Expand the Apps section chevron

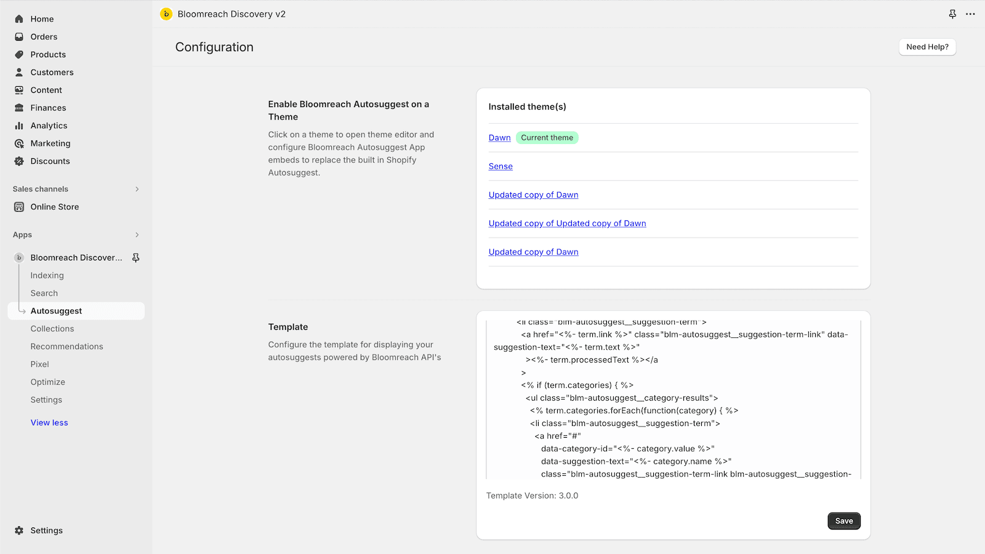[x=137, y=235]
